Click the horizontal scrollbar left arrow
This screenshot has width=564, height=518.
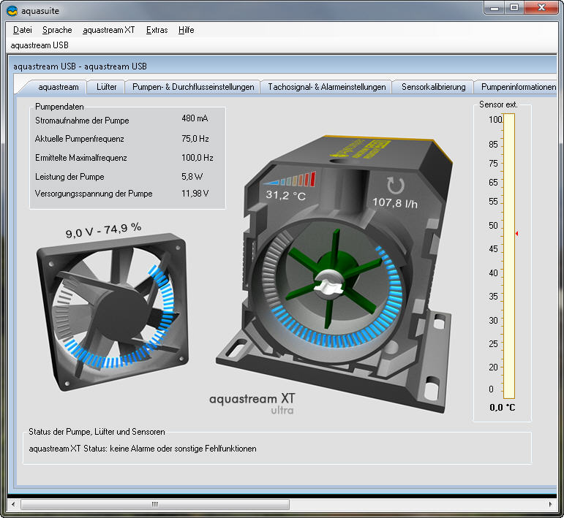12,504
